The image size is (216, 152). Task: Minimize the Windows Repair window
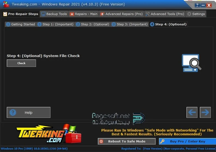(x=203, y=5)
